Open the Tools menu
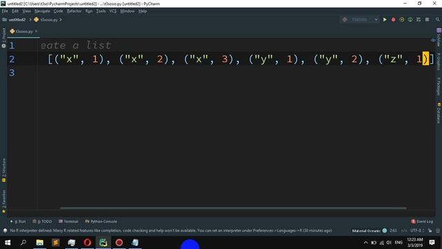This screenshot has height=249, width=442. pyautogui.click(x=101, y=11)
